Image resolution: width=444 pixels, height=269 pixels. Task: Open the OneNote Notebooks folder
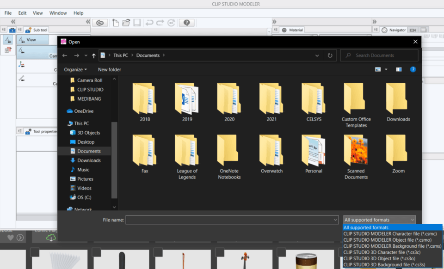[229, 157]
